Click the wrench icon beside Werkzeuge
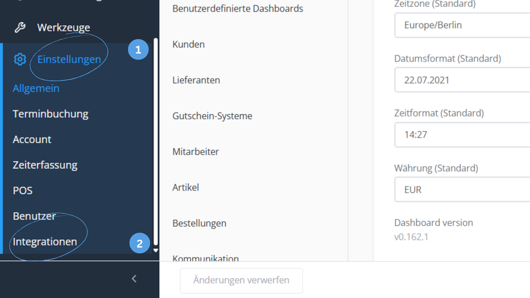 coord(19,28)
